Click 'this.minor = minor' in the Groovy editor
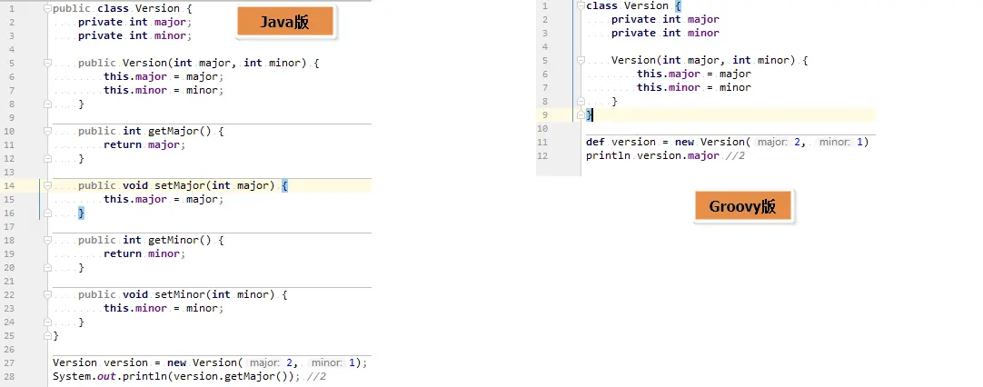This screenshot has height=387, width=983. (694, 88)
